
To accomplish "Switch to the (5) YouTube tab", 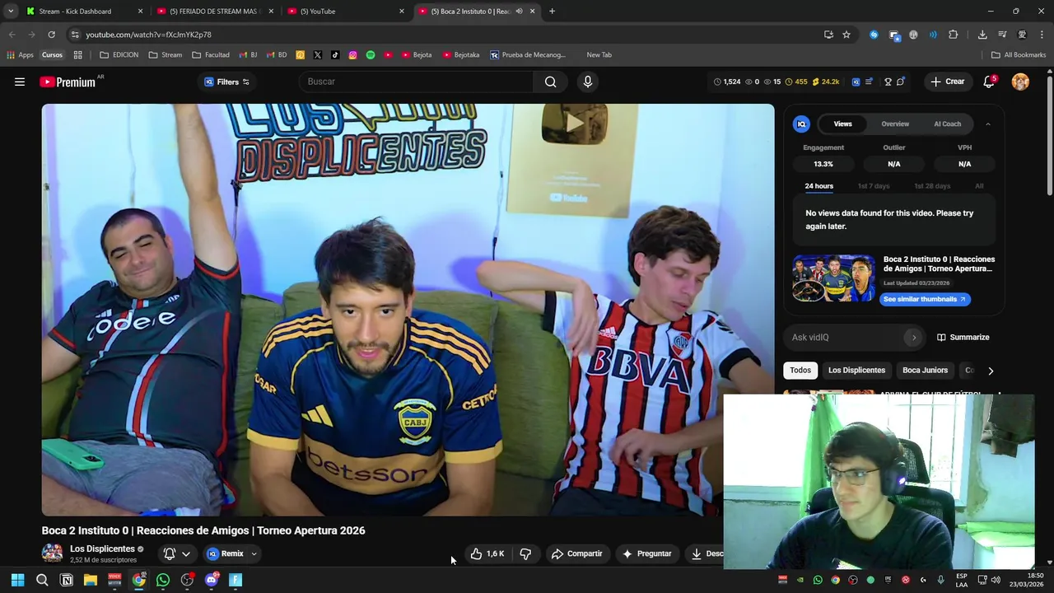I will 344,12.
